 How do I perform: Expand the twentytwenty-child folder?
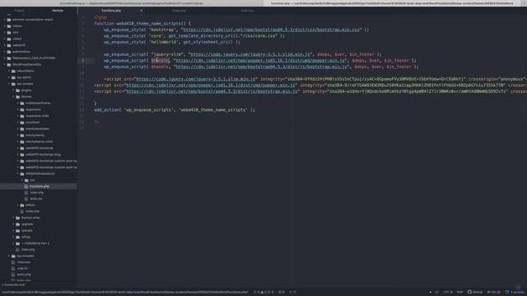[x=18, y=141]
